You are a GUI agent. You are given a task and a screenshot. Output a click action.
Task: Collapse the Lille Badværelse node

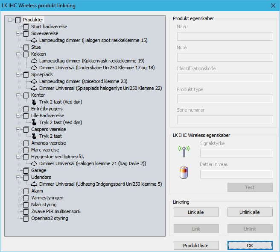pyautogui.click(x=18, y=116)
